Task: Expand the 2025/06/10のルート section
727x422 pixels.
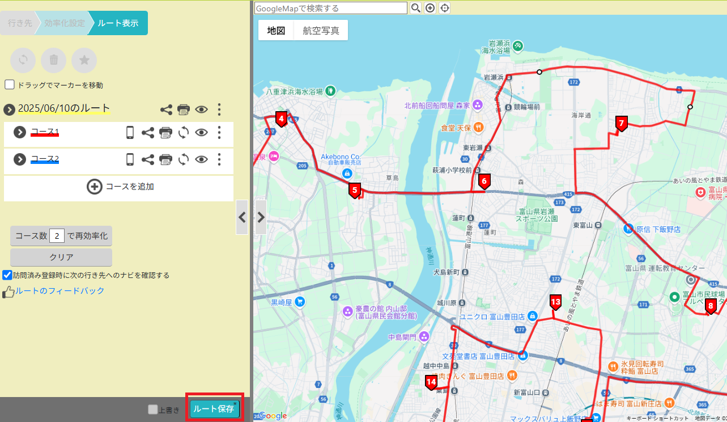Action: coord(8,109)
